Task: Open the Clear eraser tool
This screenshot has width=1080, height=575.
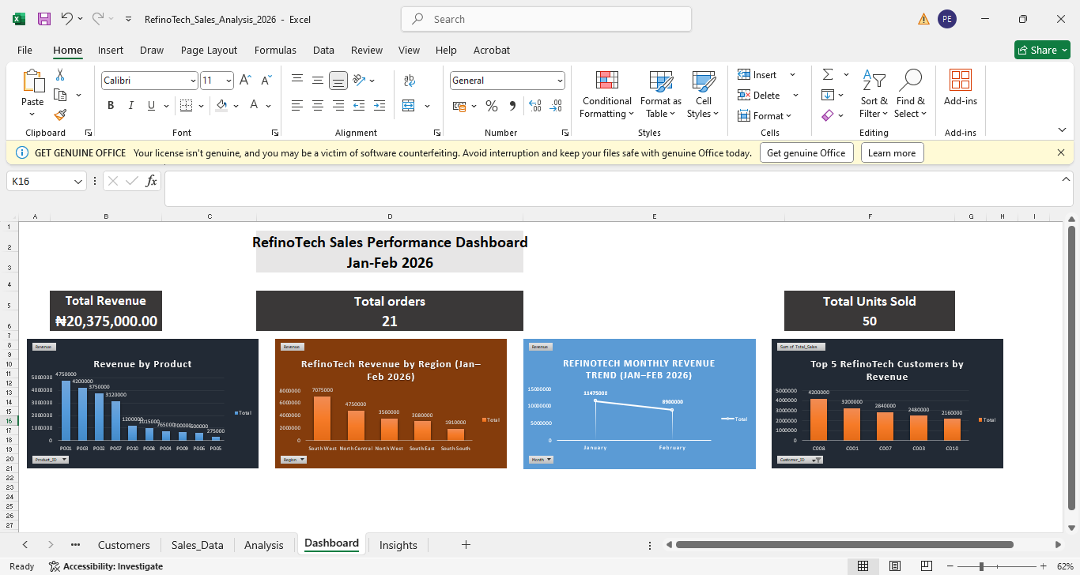Action: [x=828, y=115]
